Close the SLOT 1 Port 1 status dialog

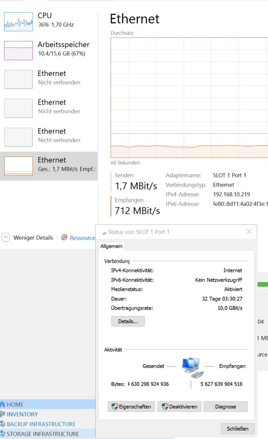pos(238,429)
